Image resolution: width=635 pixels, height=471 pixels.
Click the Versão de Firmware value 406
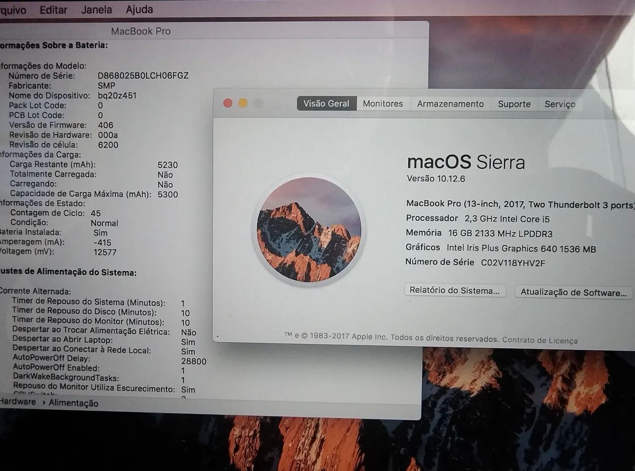(106, 125)
